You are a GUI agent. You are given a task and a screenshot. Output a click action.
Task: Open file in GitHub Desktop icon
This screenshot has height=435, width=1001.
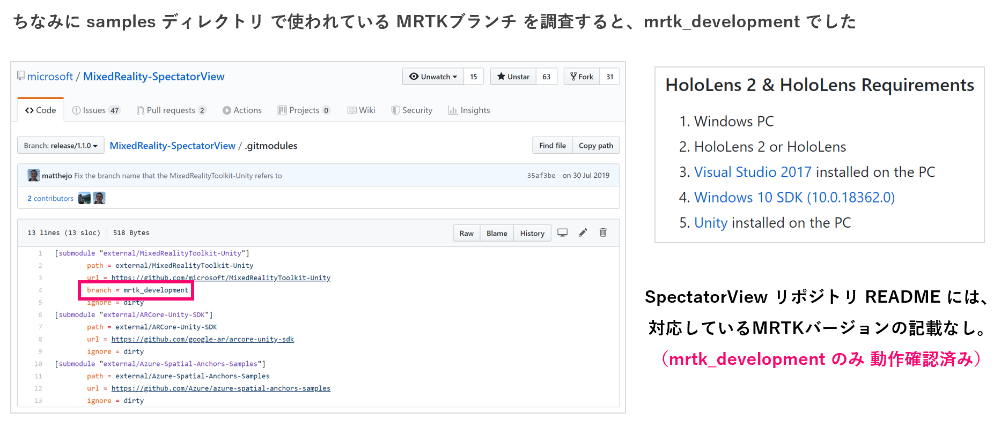click(x=562, y=232)
